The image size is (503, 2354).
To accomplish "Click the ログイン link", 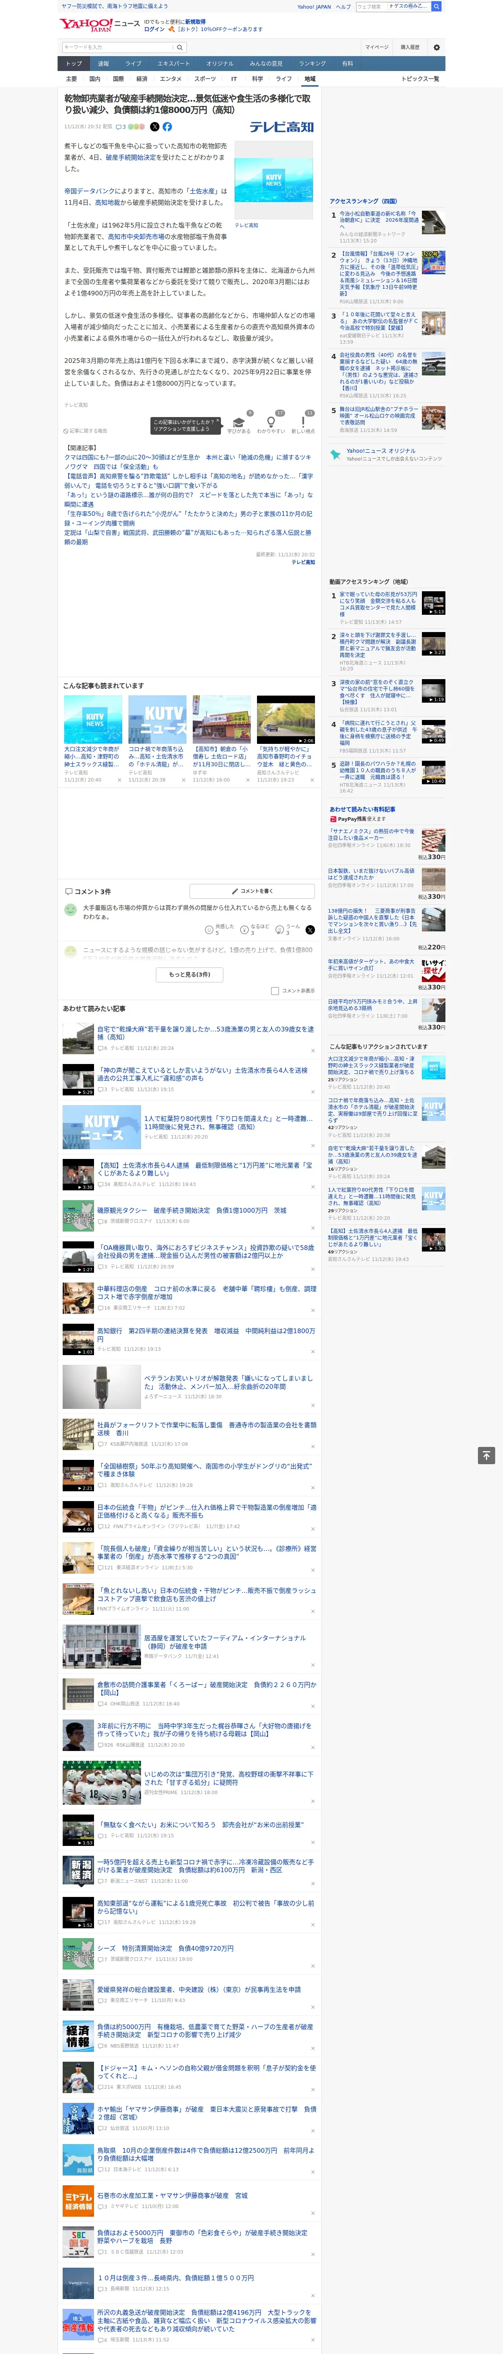I will point(154,29).
